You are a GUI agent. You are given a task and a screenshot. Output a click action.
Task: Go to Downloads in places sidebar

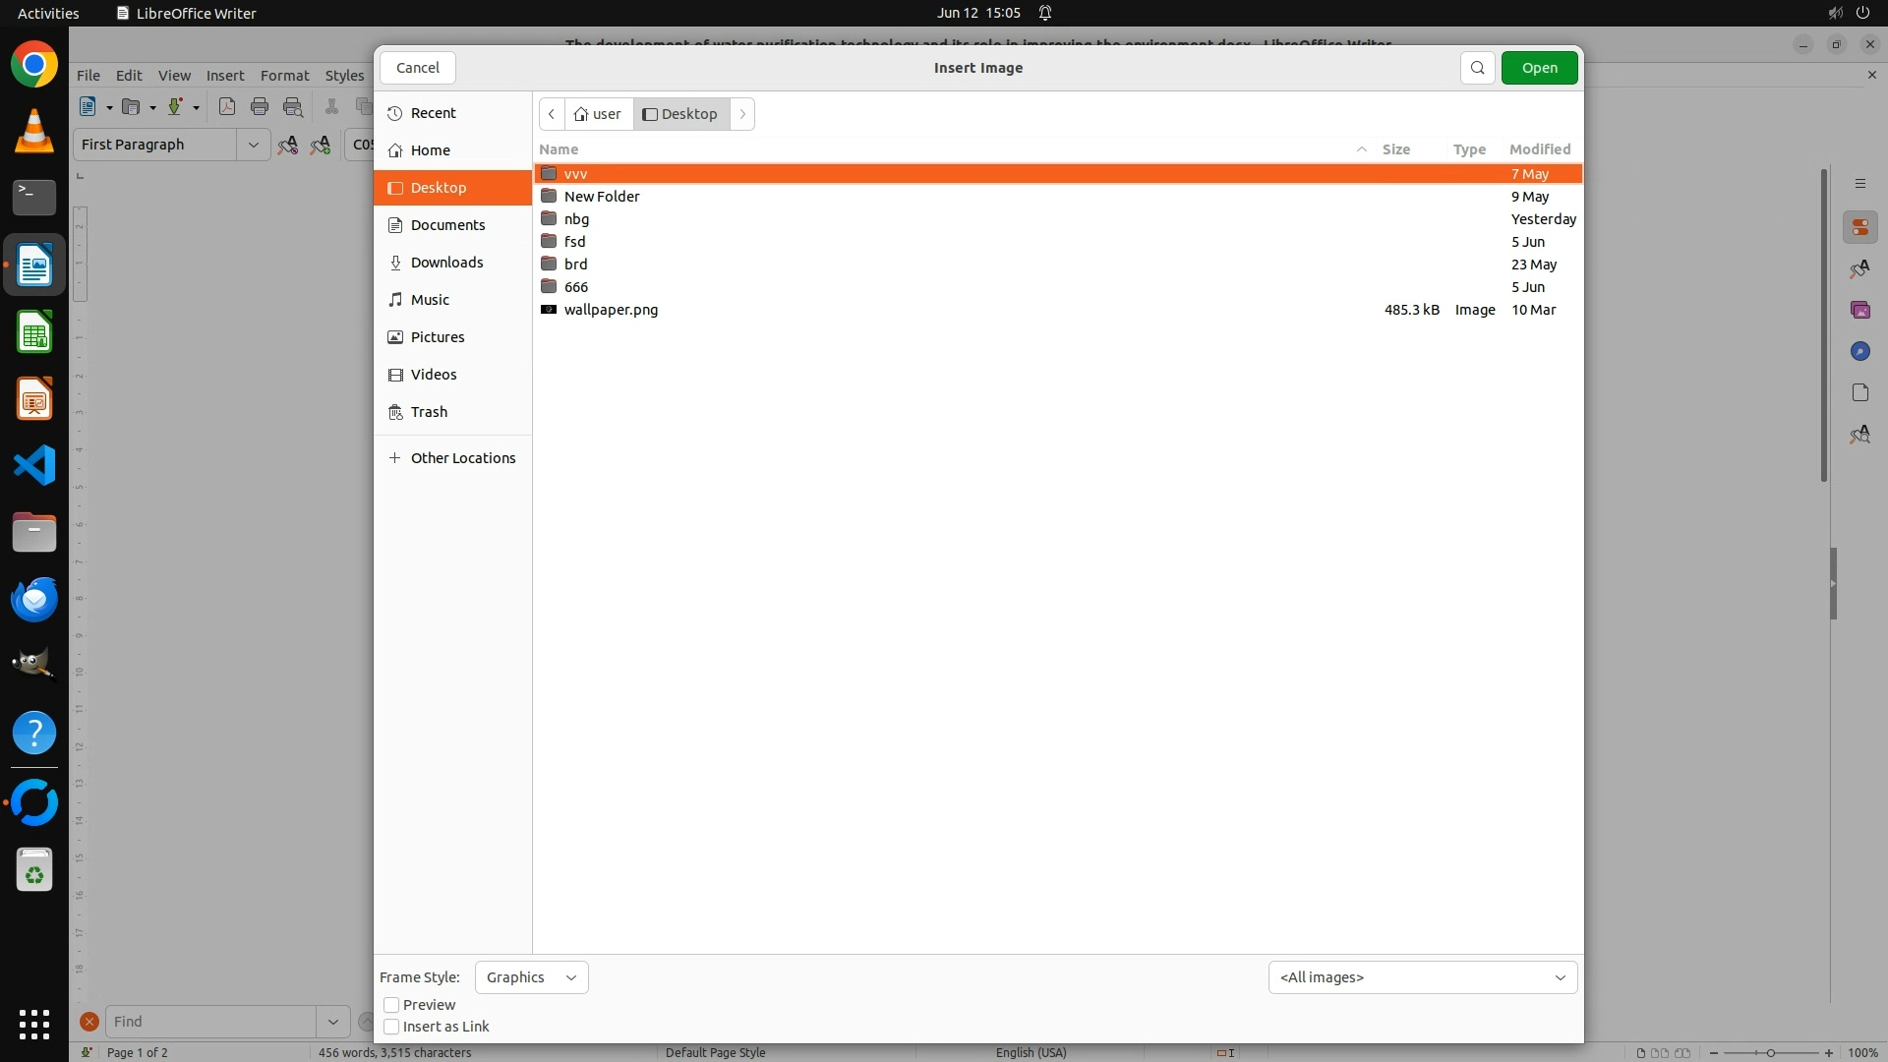(x=446, y=263)
